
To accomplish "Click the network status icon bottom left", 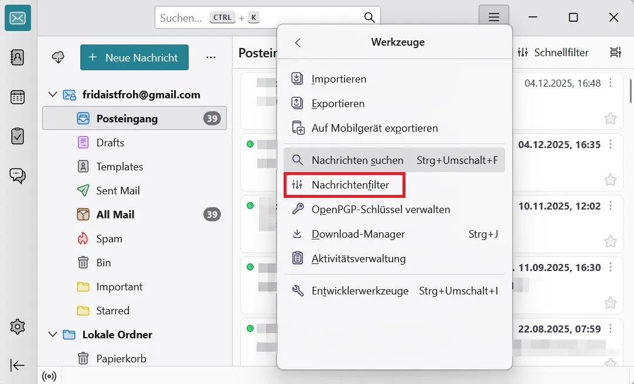I will 49,376.
